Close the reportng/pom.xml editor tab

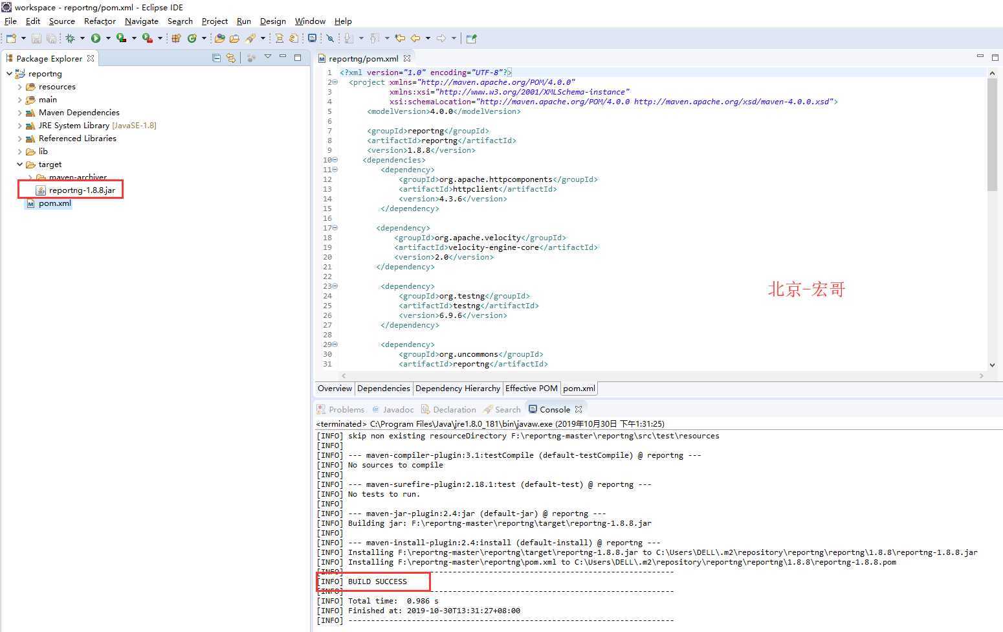(407, 58)
